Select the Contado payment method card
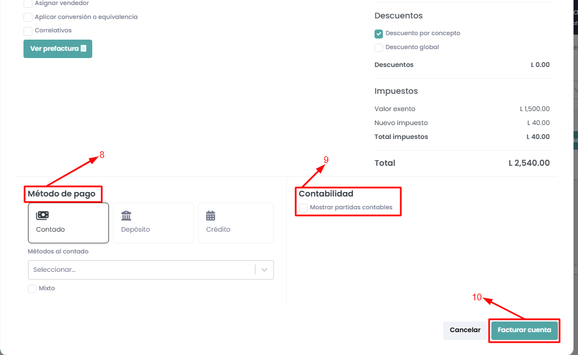The image size is (578, 355). (68, 223)
